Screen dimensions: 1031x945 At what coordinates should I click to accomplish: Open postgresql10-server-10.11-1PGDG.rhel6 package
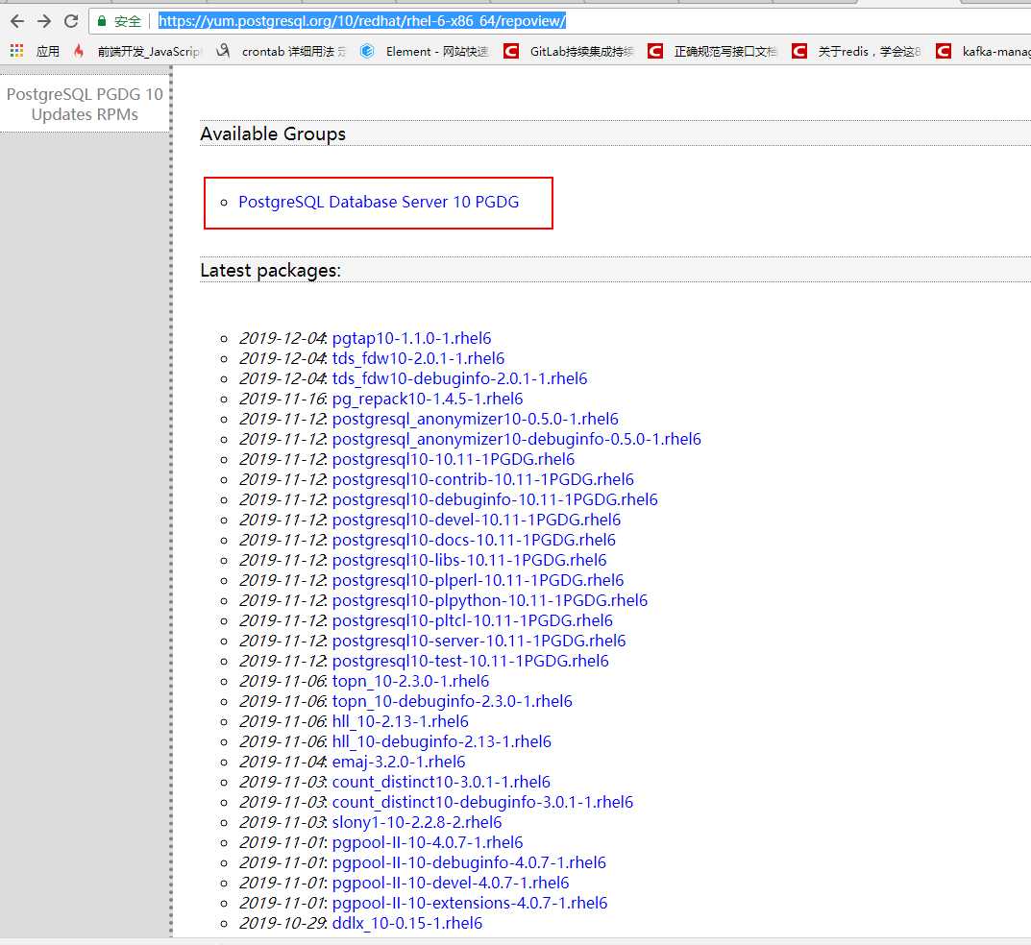click(x=479, y=641)
